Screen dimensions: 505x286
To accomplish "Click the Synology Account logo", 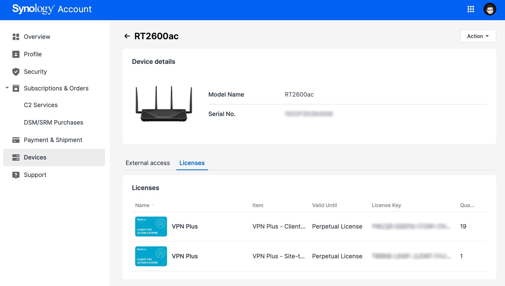I will point(52,9).
